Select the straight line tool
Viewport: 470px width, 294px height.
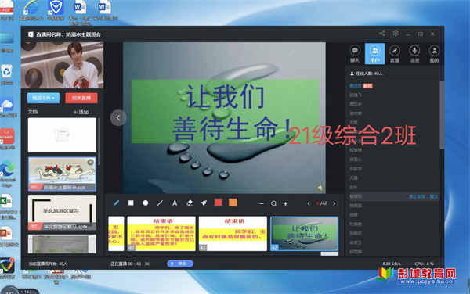(x=160, y=203)
